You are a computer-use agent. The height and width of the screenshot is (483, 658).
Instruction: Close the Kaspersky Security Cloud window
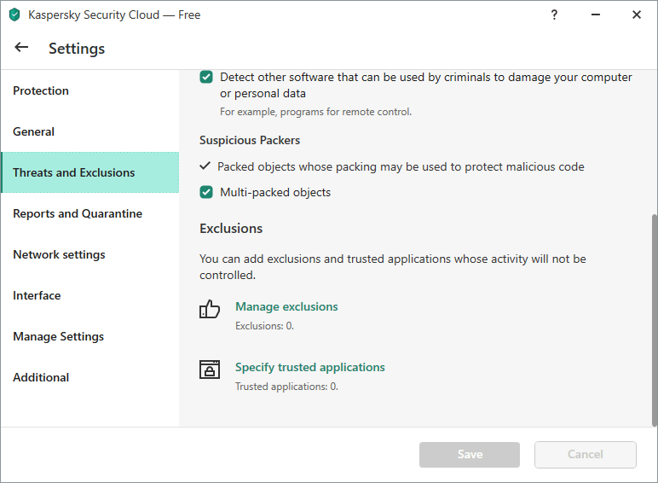click(x=637, y=15)
